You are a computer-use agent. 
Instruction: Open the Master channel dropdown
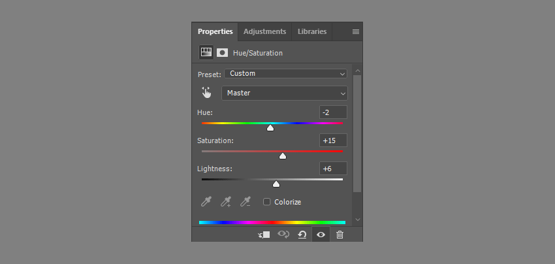285,93
